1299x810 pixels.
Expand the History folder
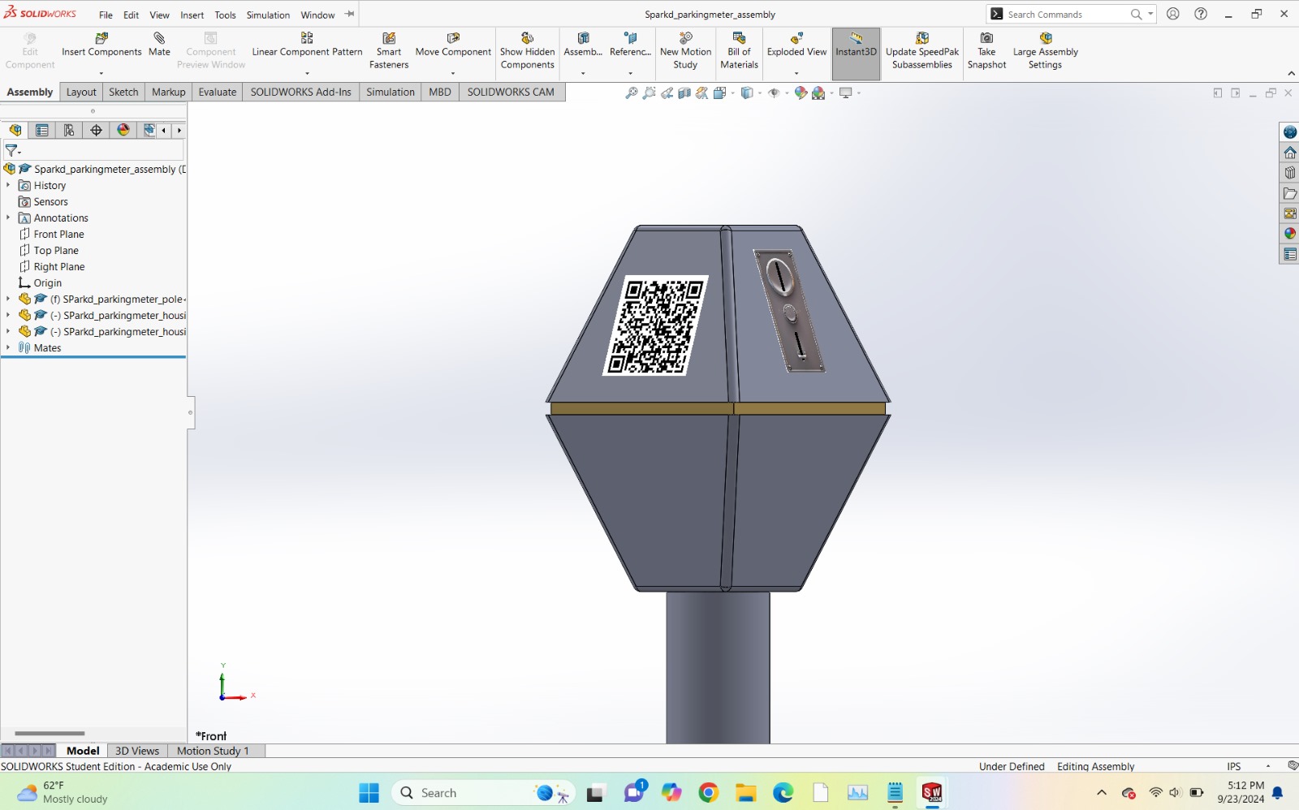[8, 185]
